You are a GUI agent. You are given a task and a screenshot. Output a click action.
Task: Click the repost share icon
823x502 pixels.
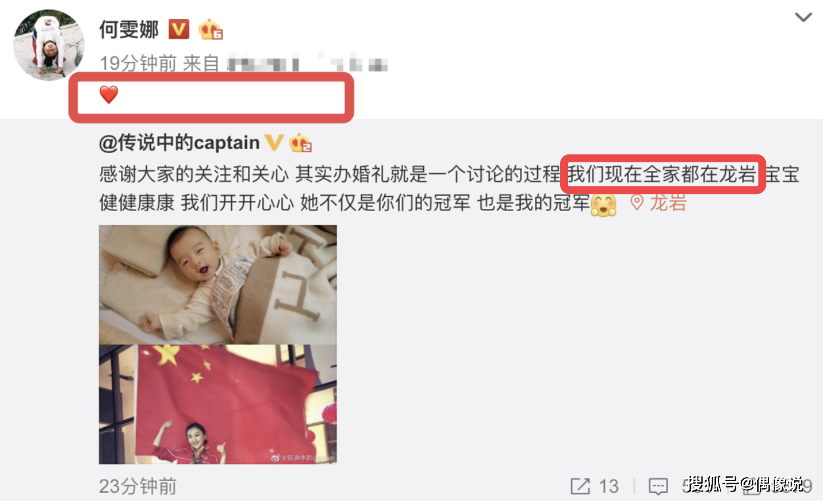(580, 486)
